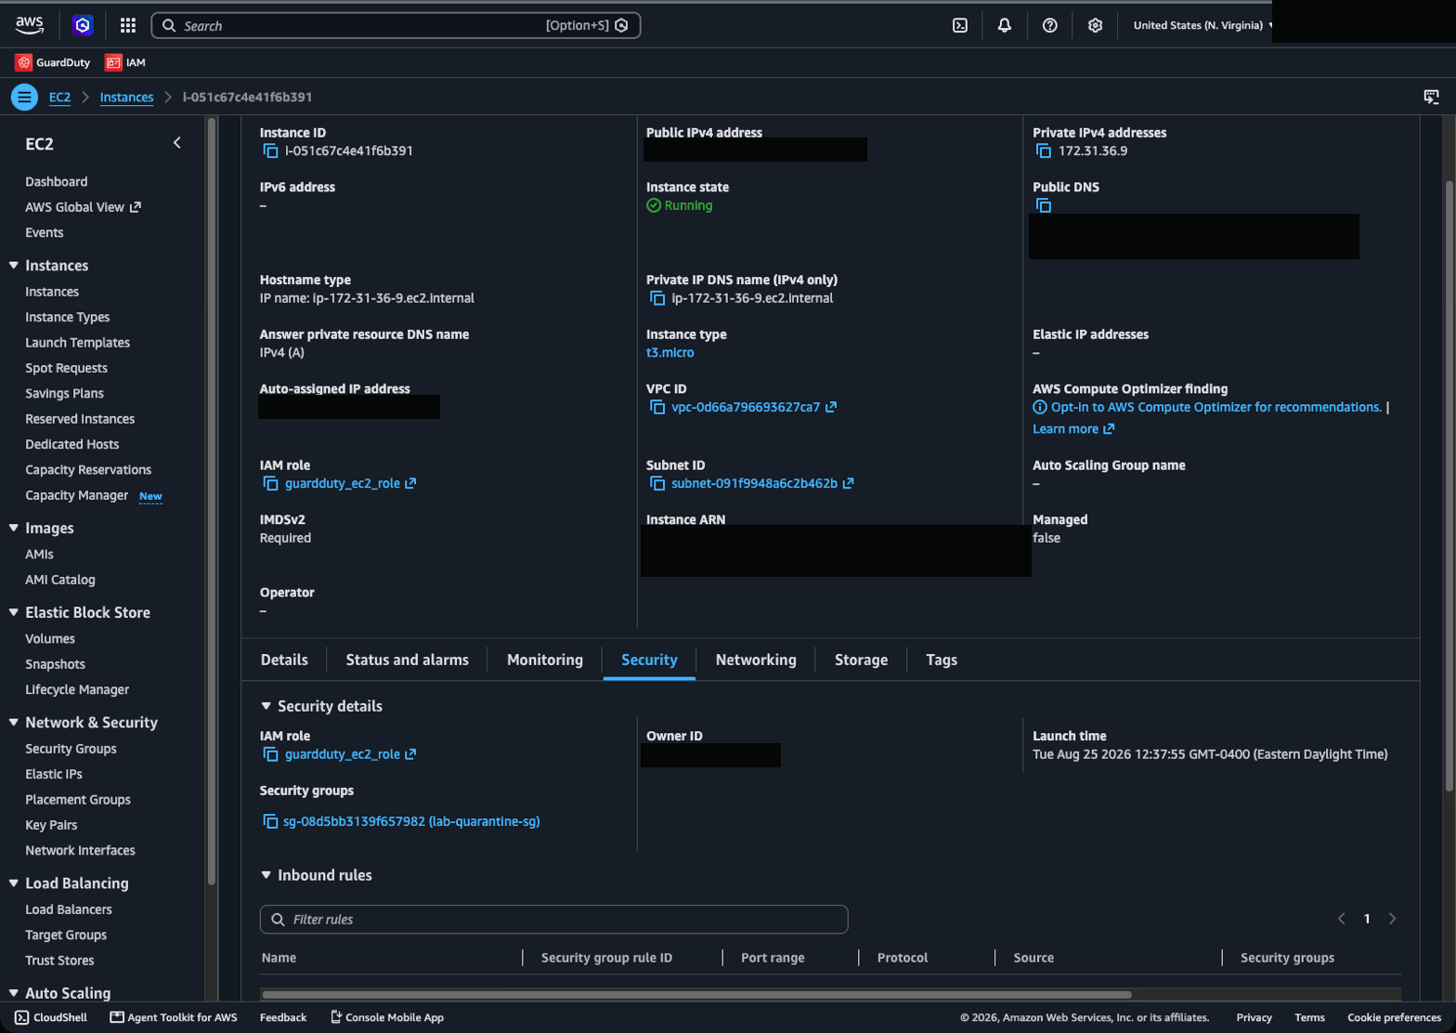Click the top Search bar
The image size is (1456, 1033).
(x=396, y=25)
